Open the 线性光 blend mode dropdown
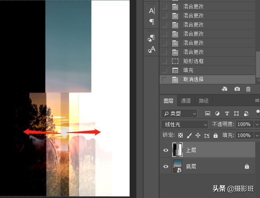260x198 pixels. (185, 124)
